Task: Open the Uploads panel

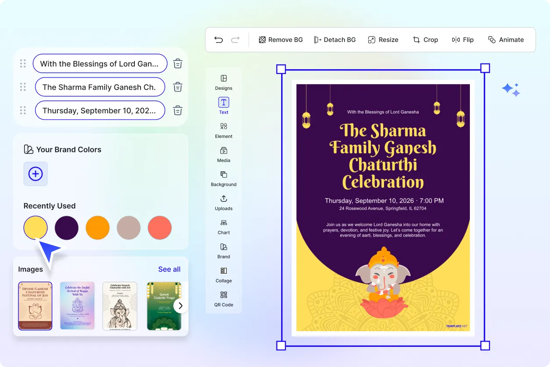Action: click(223, 202)
